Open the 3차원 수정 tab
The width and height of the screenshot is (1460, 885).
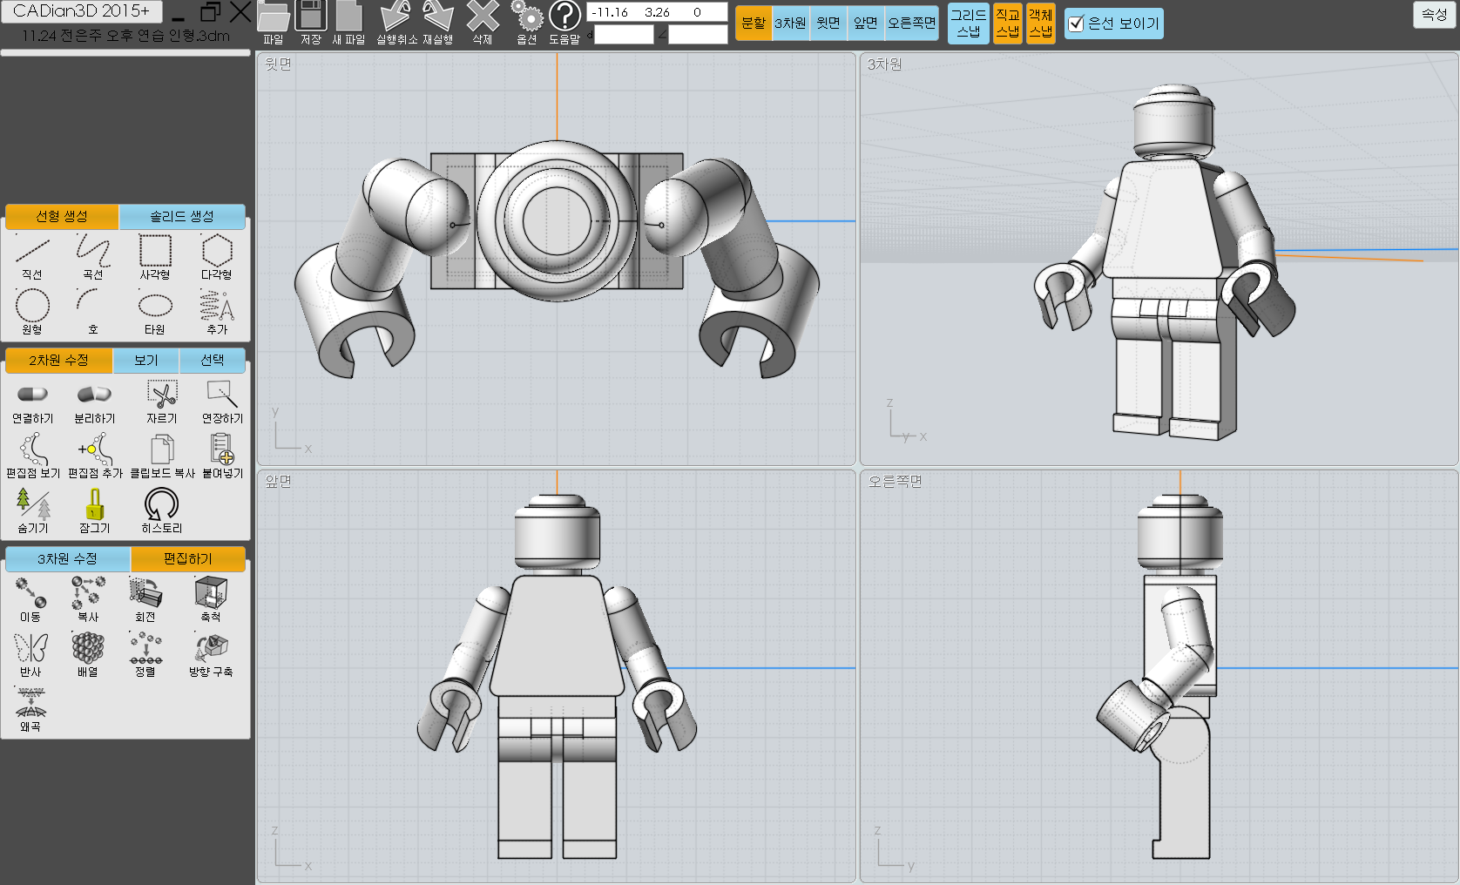coord(67,558)
